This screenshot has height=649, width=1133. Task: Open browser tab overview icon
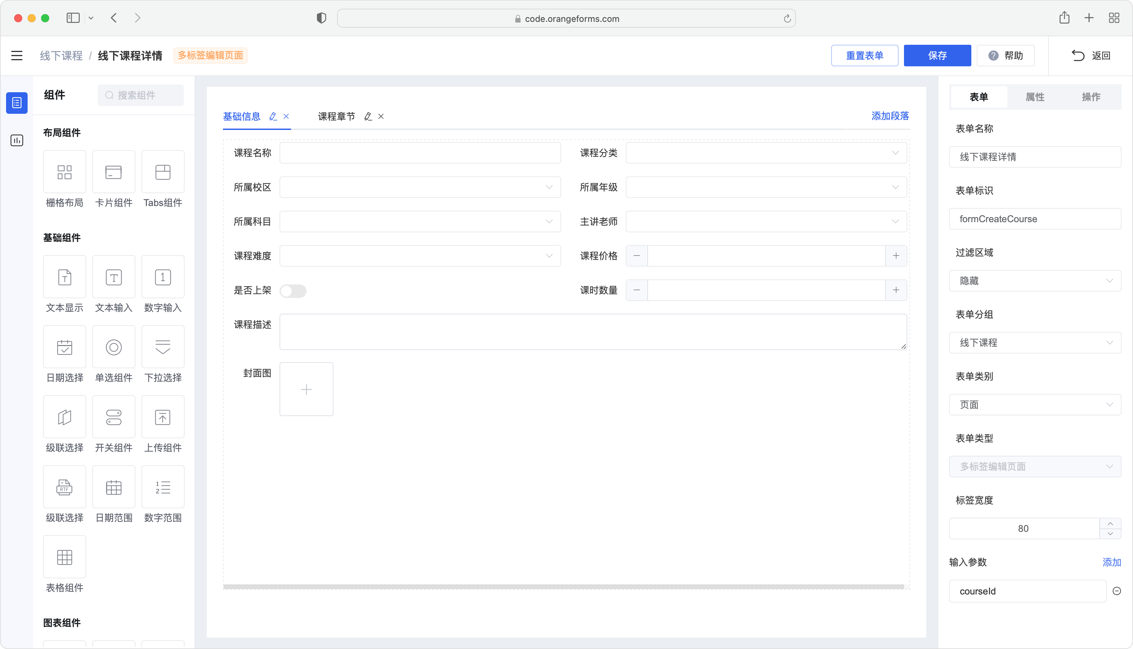point(1114,18)
